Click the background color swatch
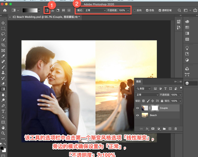The image size is (198, 157). (x=5, y=150)
